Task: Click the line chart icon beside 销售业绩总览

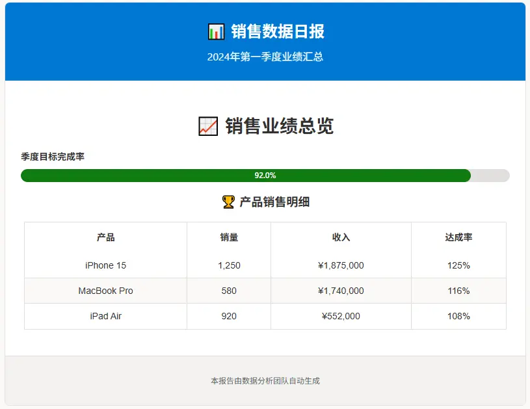Action: 207,126
